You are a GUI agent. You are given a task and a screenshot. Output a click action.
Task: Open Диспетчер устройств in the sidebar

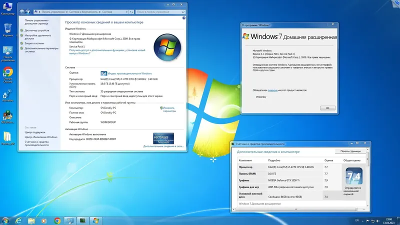[x=36, y=30]
